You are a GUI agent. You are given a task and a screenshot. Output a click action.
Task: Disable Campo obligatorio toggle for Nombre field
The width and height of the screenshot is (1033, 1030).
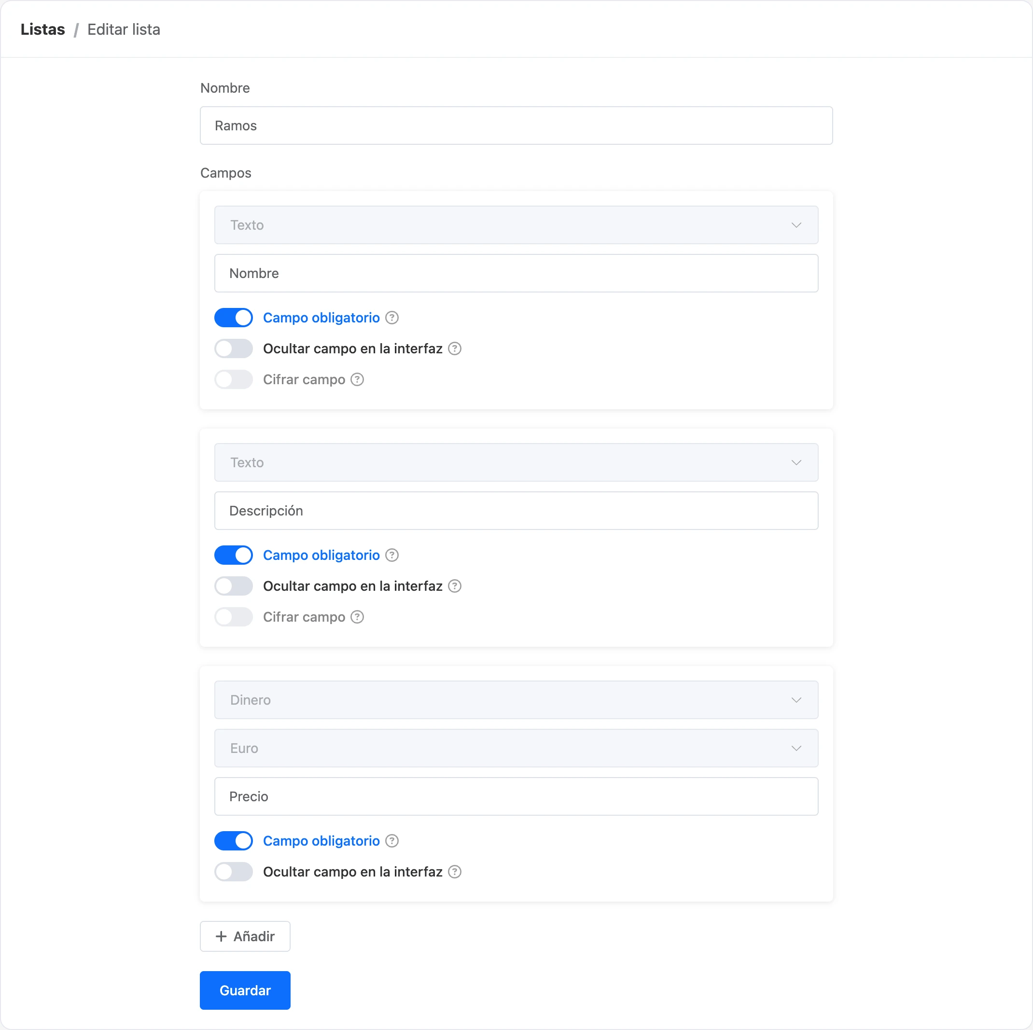234,318
